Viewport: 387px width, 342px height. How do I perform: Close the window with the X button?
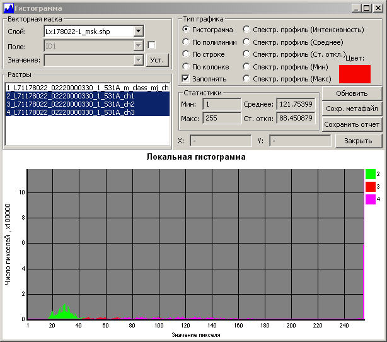tap(378, 8)
